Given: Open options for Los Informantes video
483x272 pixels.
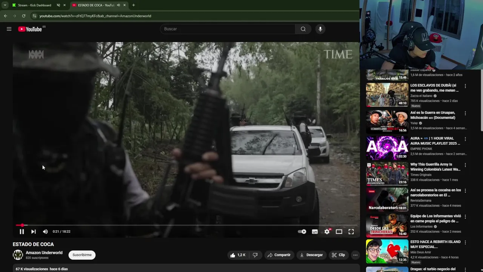Looking at the screenshot, I should (x=465, y=217).
